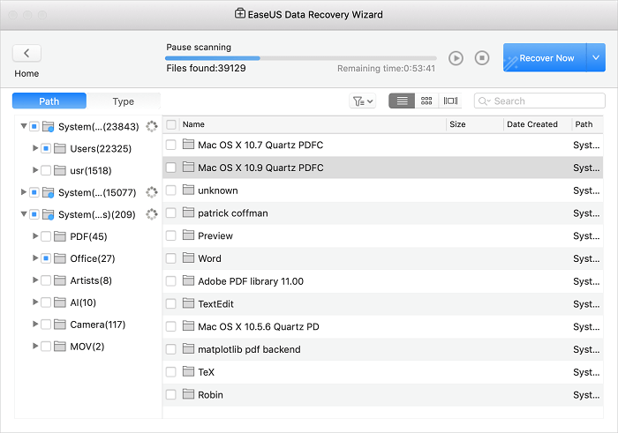Image resolution: width=618 pixels, height=433 pixels.
Task: Collapse the System(...s)(209) tree node
Action: (24, 214)
